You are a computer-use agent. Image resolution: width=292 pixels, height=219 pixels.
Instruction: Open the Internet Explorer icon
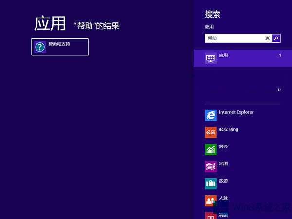210,115
